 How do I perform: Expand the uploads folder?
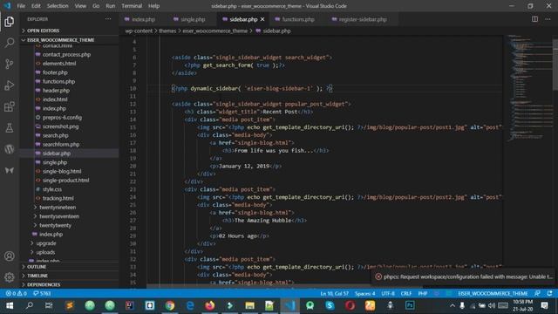point(45,252)
